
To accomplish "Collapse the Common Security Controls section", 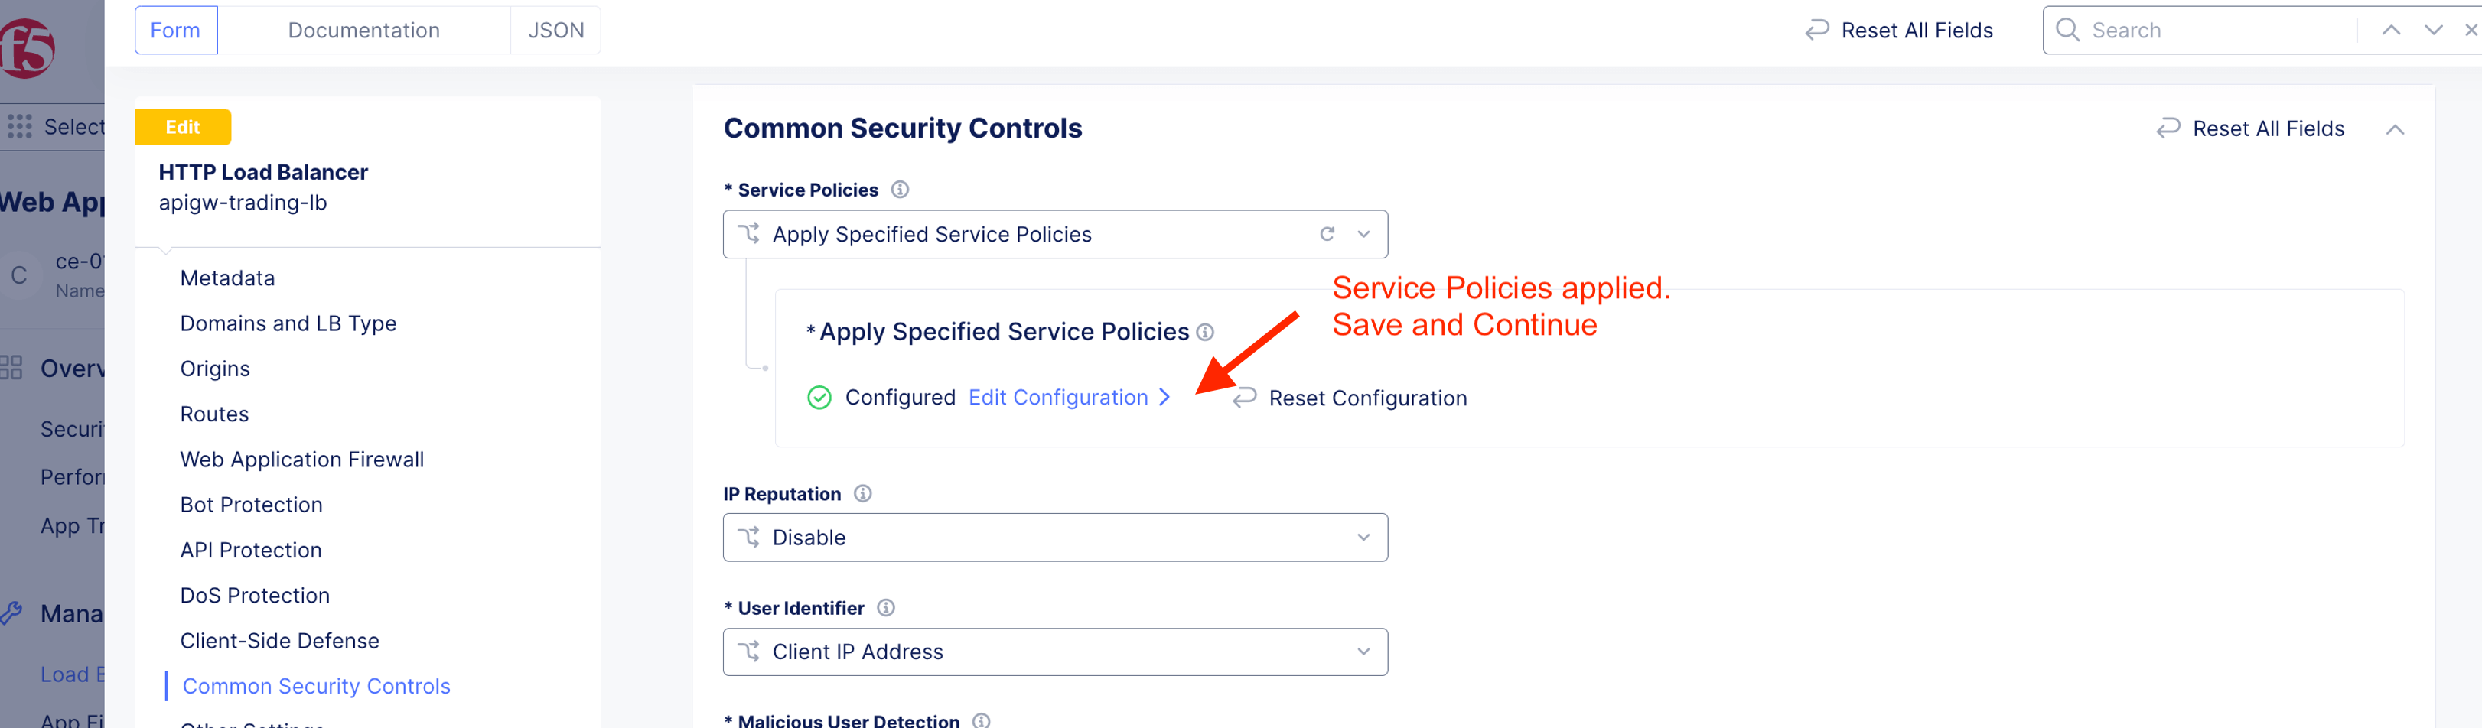I will point(2394,129).
